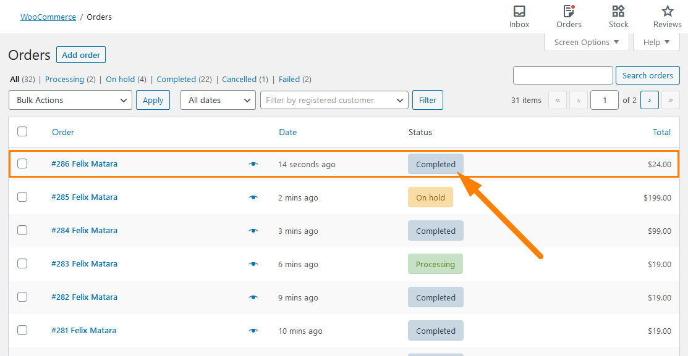Filter orders by On hold status
This screenshot has height=356, width=688.
click(120, 79)
